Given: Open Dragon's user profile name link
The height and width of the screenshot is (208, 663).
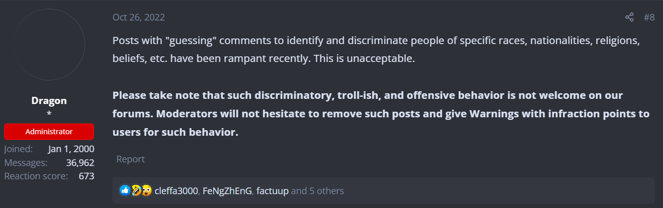Looking at the screenshot, I should pos(49,100).
